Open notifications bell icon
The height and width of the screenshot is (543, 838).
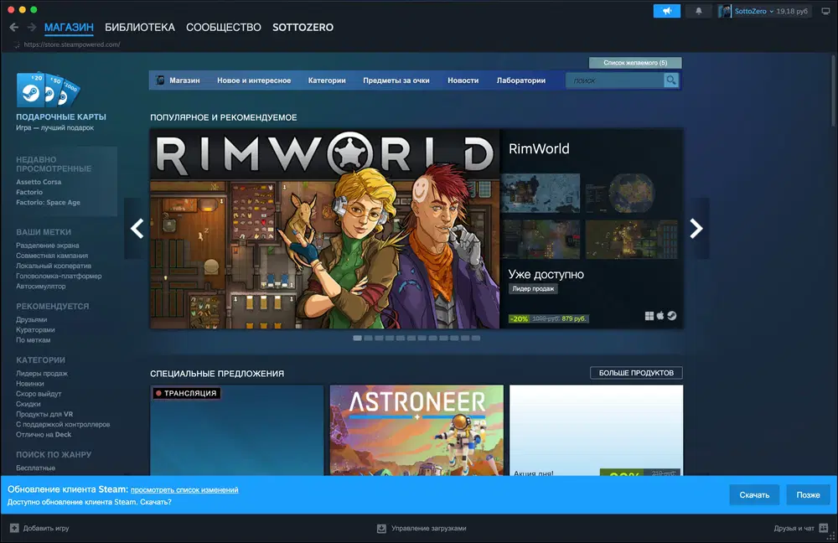(699, 11)
